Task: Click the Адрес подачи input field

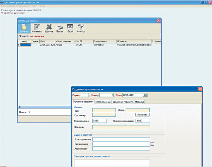Action: [121, 149]
